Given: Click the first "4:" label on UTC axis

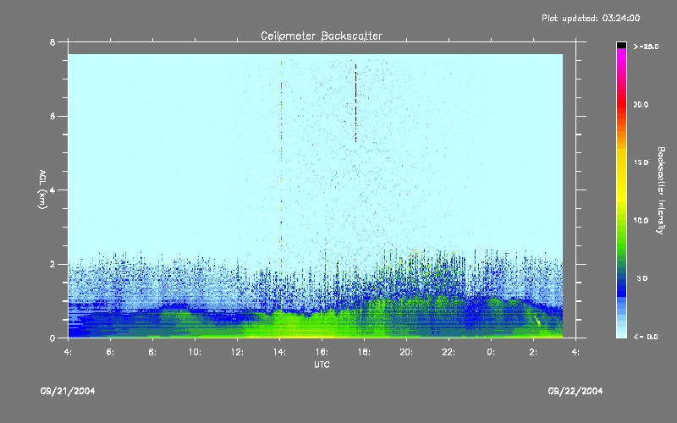Looking at the screenshot, I should [69, 352].
